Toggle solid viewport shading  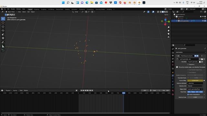click(x=163, y=12)
